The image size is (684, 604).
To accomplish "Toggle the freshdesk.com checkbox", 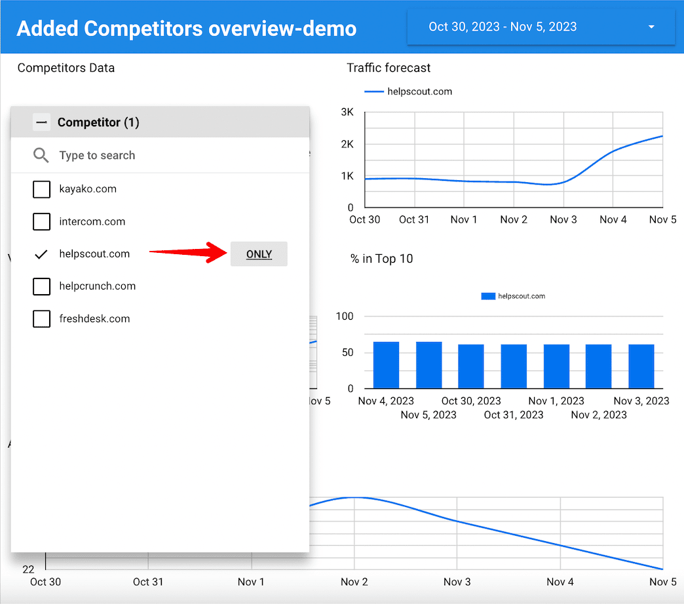I will click(x=41, y=319).
